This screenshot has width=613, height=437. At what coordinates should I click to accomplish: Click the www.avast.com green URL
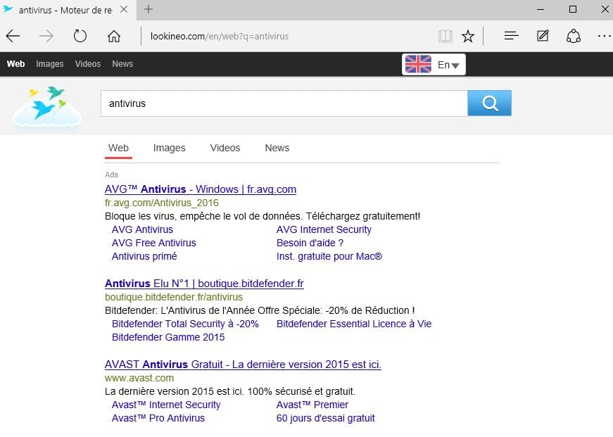click(x=139, y=378)
